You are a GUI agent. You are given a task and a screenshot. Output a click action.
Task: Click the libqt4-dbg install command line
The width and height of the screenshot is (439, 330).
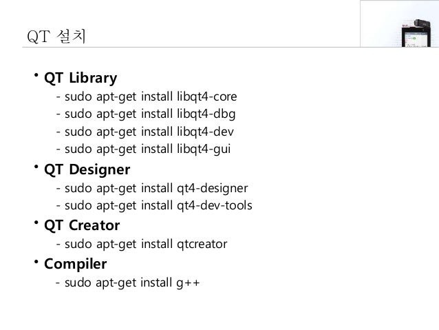[146, 114]
